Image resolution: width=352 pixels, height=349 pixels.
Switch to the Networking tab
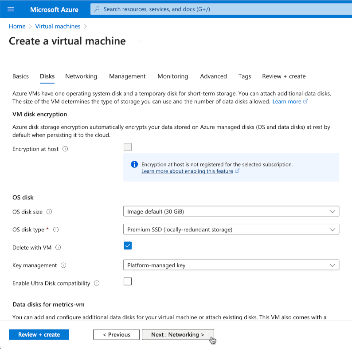click(81, 76)
